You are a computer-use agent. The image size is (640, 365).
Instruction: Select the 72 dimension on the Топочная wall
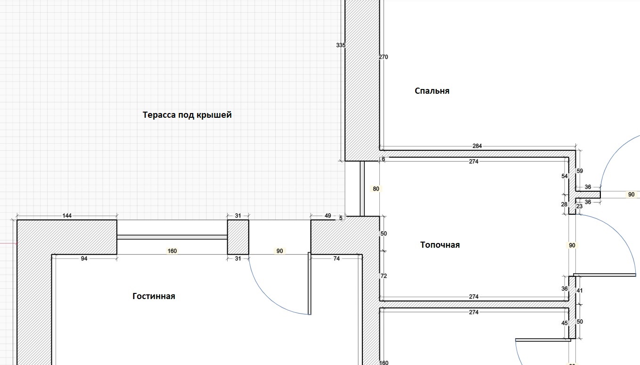click(383, 276)
